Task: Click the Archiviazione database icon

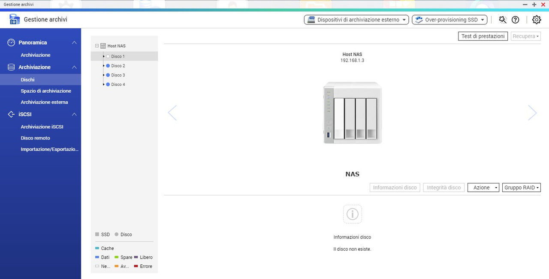Action: click(x=12, y=67)
